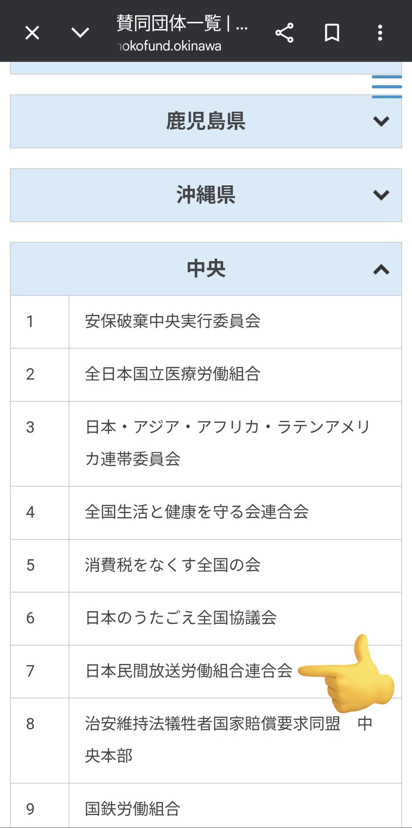Tap the 国鉄労働組合 row

132,809
